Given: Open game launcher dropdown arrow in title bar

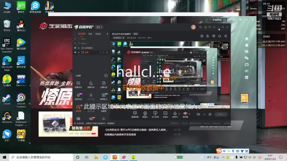Looking at the screenshot, I should (x=240, y=20).
